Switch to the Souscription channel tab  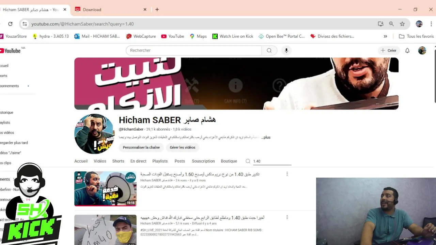tap(203, 161)
